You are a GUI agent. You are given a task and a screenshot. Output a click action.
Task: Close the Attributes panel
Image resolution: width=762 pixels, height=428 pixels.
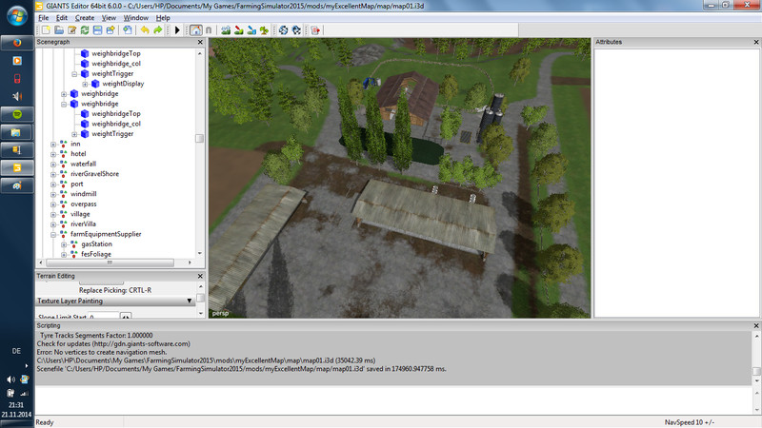756,42
